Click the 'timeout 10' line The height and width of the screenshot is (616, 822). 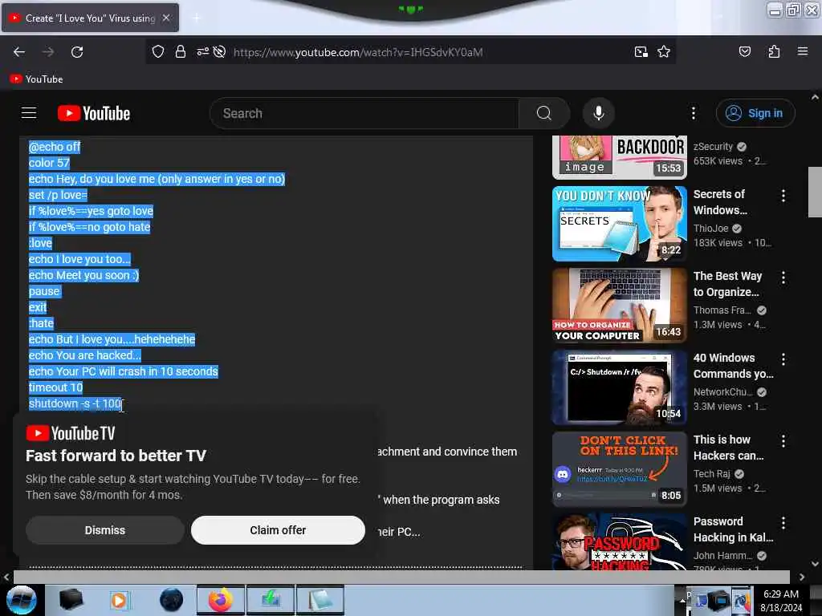click(x=55, y=387)
